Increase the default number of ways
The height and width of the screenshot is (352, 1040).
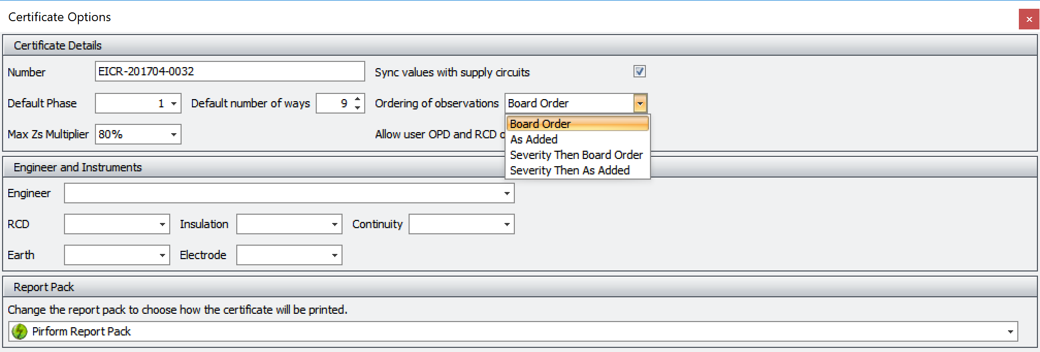click(358, 99)
